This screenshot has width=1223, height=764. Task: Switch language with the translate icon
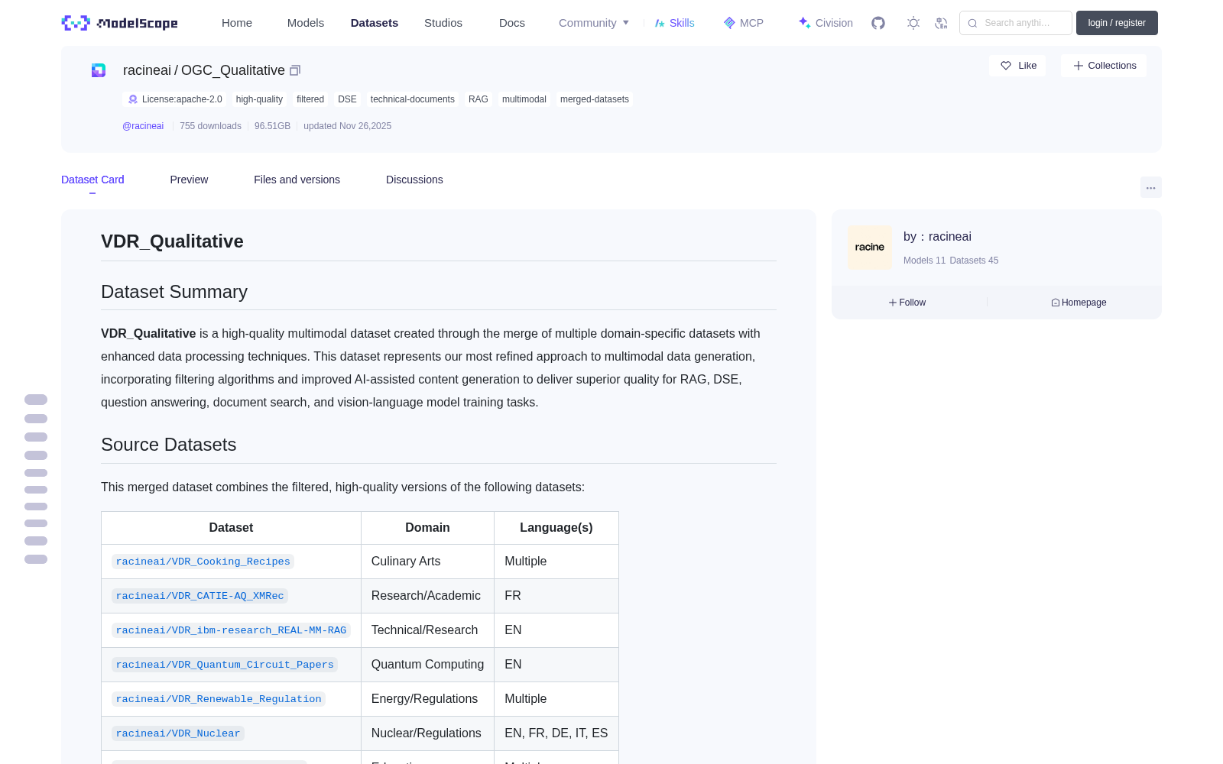[x=941, y=23]
